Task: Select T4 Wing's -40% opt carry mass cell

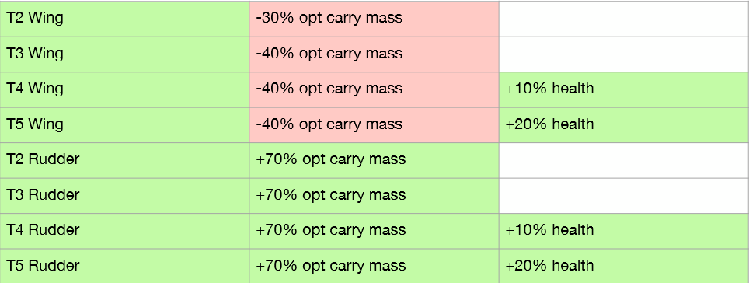Action: (374, 89)
